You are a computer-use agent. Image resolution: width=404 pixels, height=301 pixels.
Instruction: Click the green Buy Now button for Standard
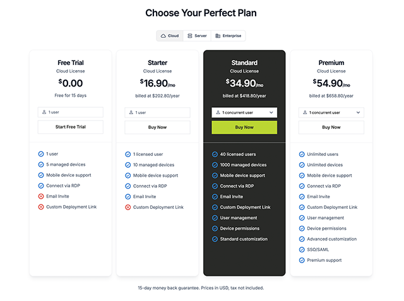(x=244, y=127)
